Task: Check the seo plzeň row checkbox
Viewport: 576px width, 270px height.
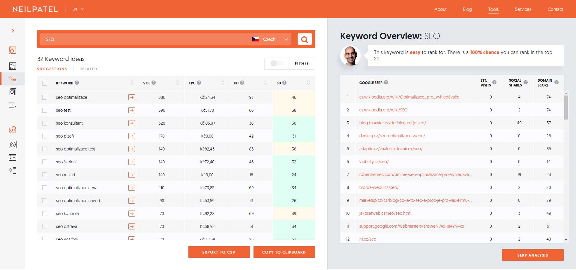Action: 45,136
